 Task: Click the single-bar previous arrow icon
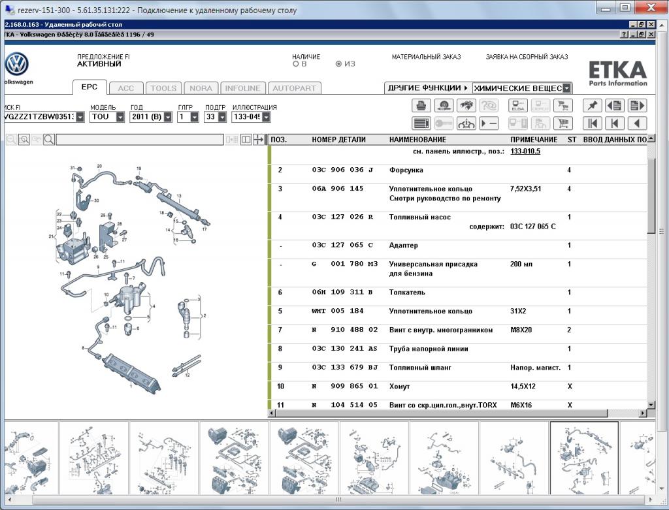614,123
